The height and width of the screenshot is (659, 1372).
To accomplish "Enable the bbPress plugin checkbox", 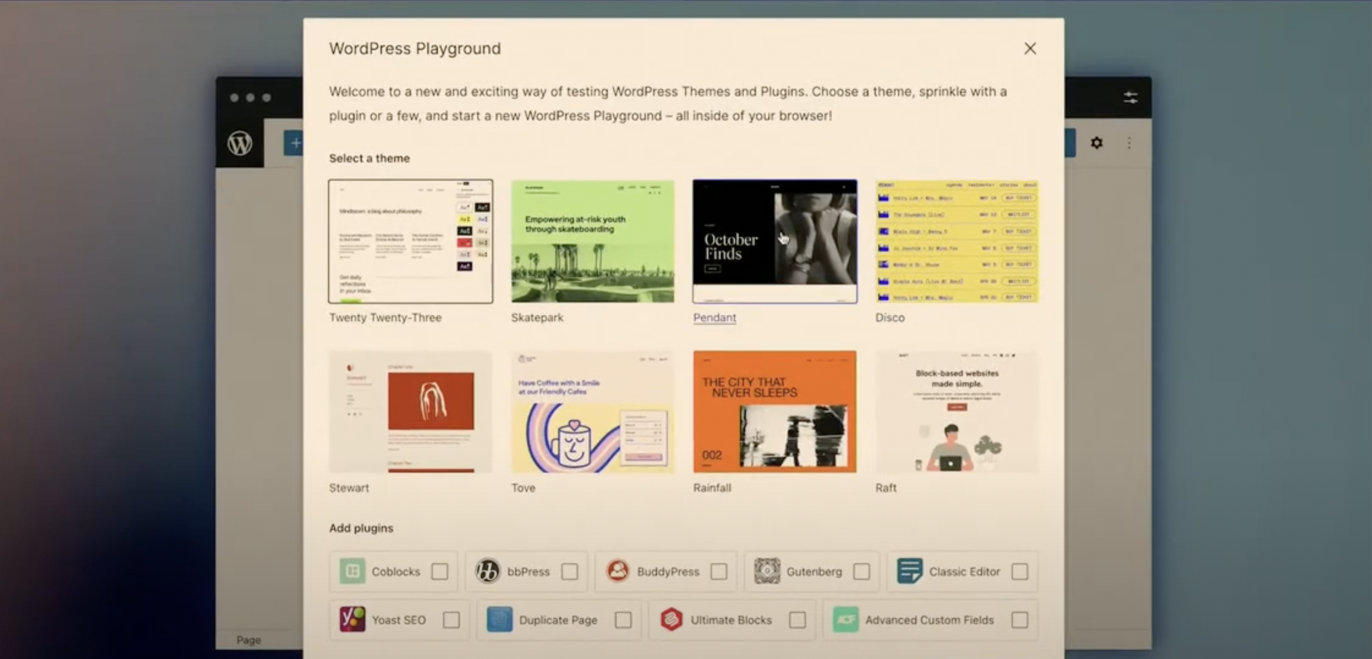I will tap(570, 571).
